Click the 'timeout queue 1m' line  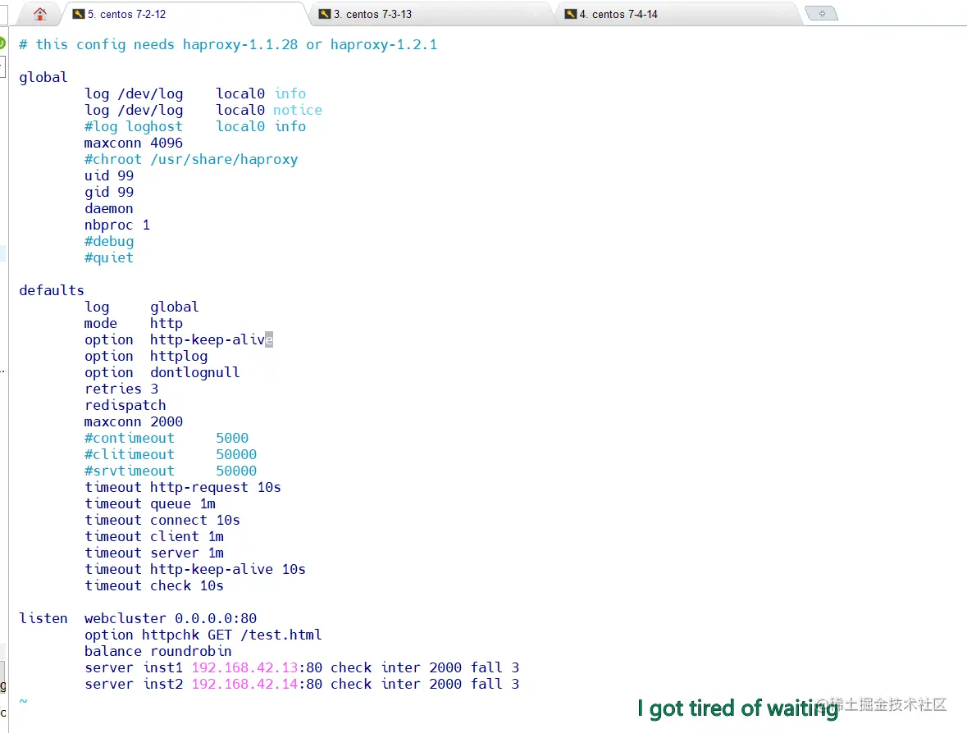pyautogui.click(x=150, y=504)
